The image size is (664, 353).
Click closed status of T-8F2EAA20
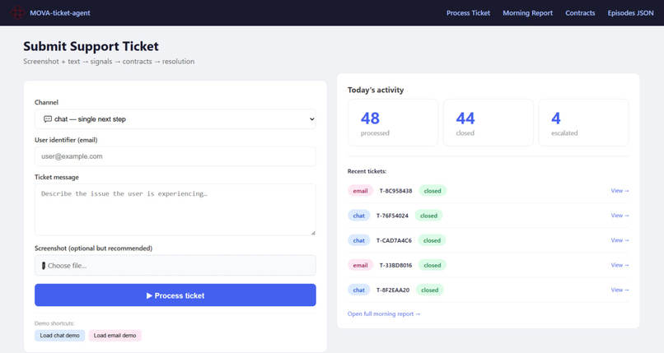click(429, 290)
